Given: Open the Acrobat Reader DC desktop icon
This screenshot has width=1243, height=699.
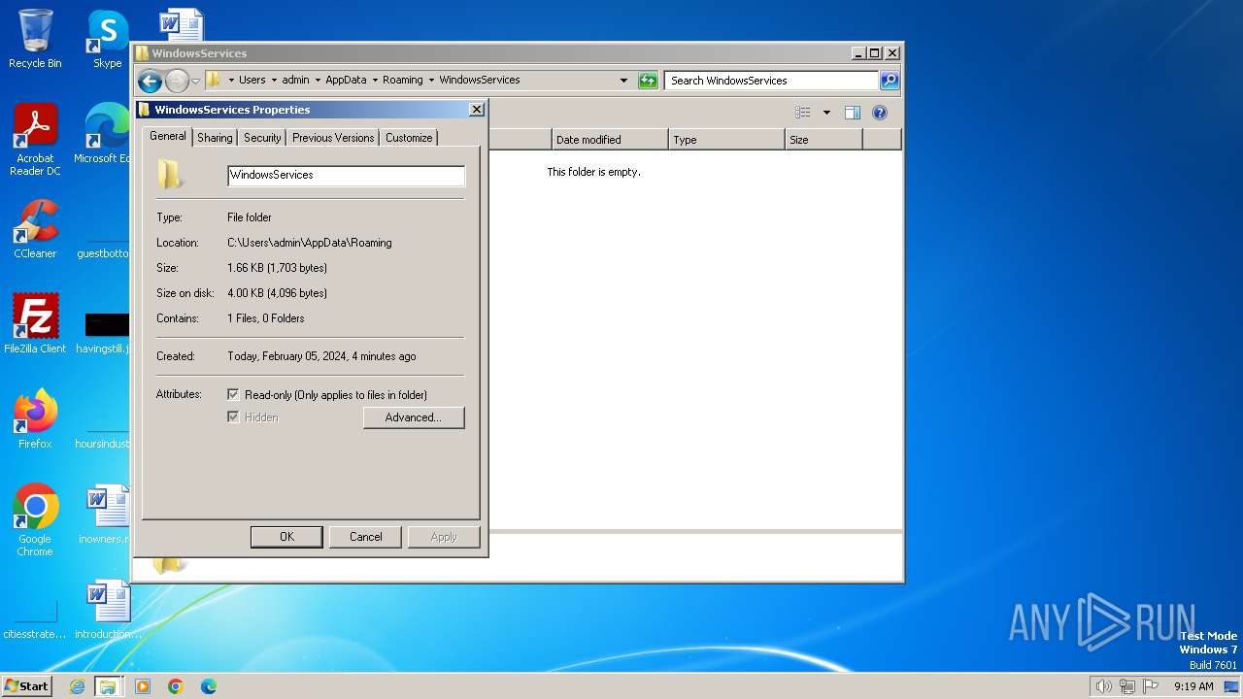Looking at the screenshot, I should click(x=35, y=140).
